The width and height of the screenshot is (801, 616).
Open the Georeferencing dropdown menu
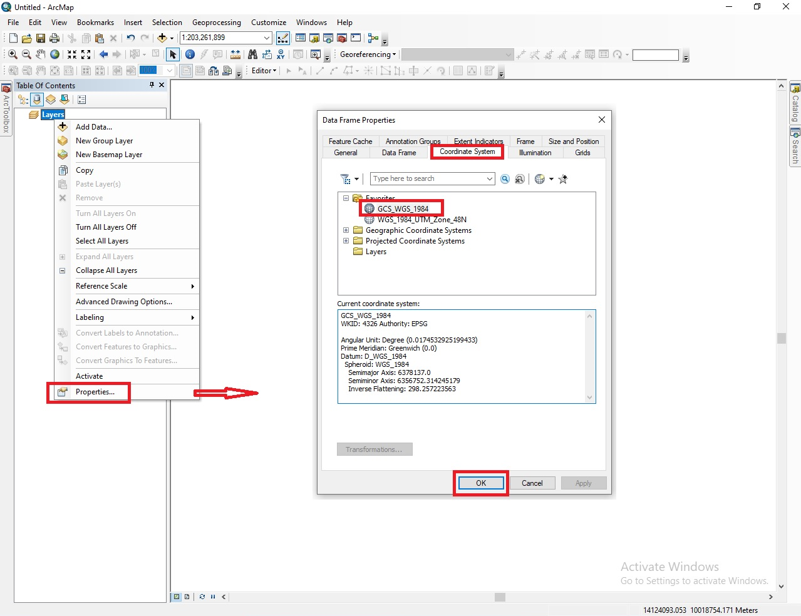click(x=368, y=54)
